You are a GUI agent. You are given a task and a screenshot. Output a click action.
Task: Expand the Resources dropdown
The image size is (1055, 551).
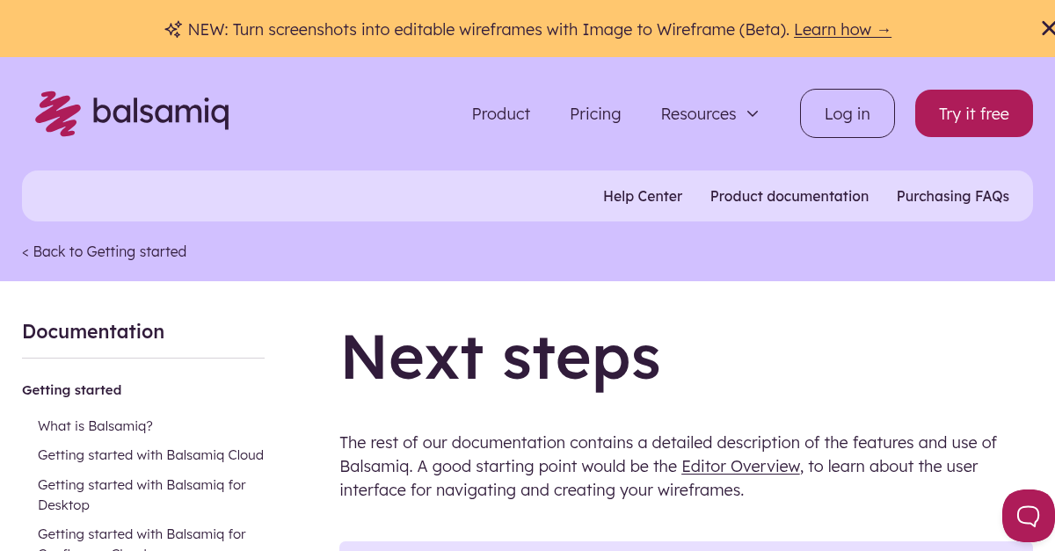tap(709, 113)
